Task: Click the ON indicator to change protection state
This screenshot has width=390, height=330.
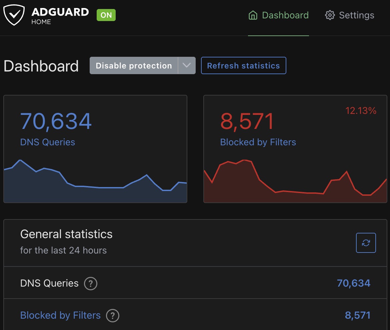Action: coord(106,15)
